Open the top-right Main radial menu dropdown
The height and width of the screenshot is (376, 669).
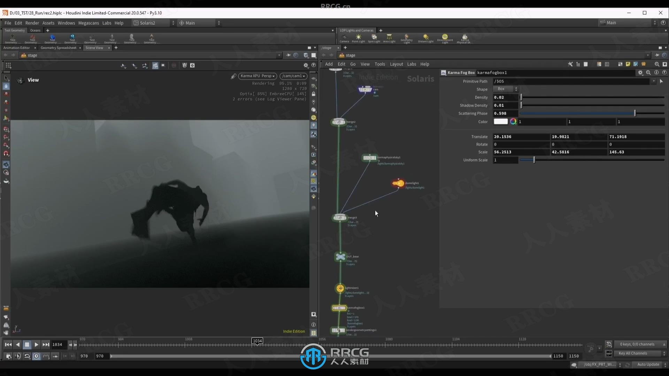(628, 23)
